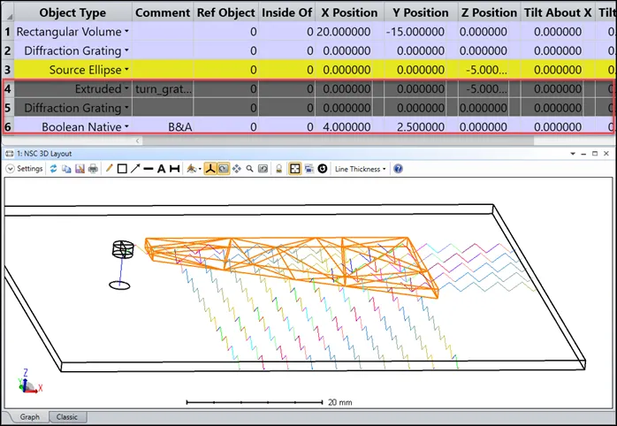Select the pencil annotation tool
The height and width of the screenshot is (426, 617).
pos(109,169)
